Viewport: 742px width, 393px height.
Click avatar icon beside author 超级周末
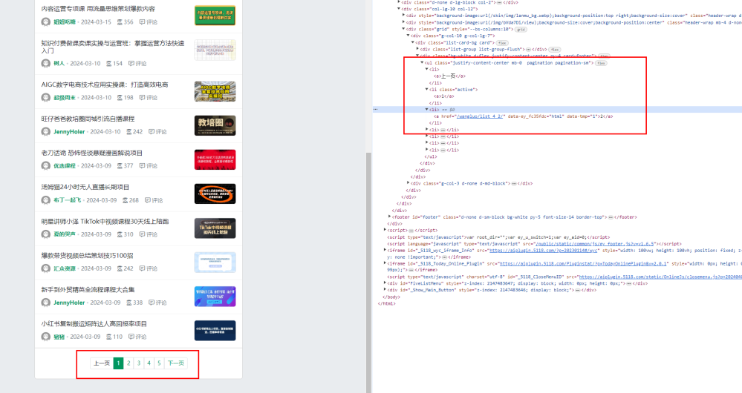46,97
